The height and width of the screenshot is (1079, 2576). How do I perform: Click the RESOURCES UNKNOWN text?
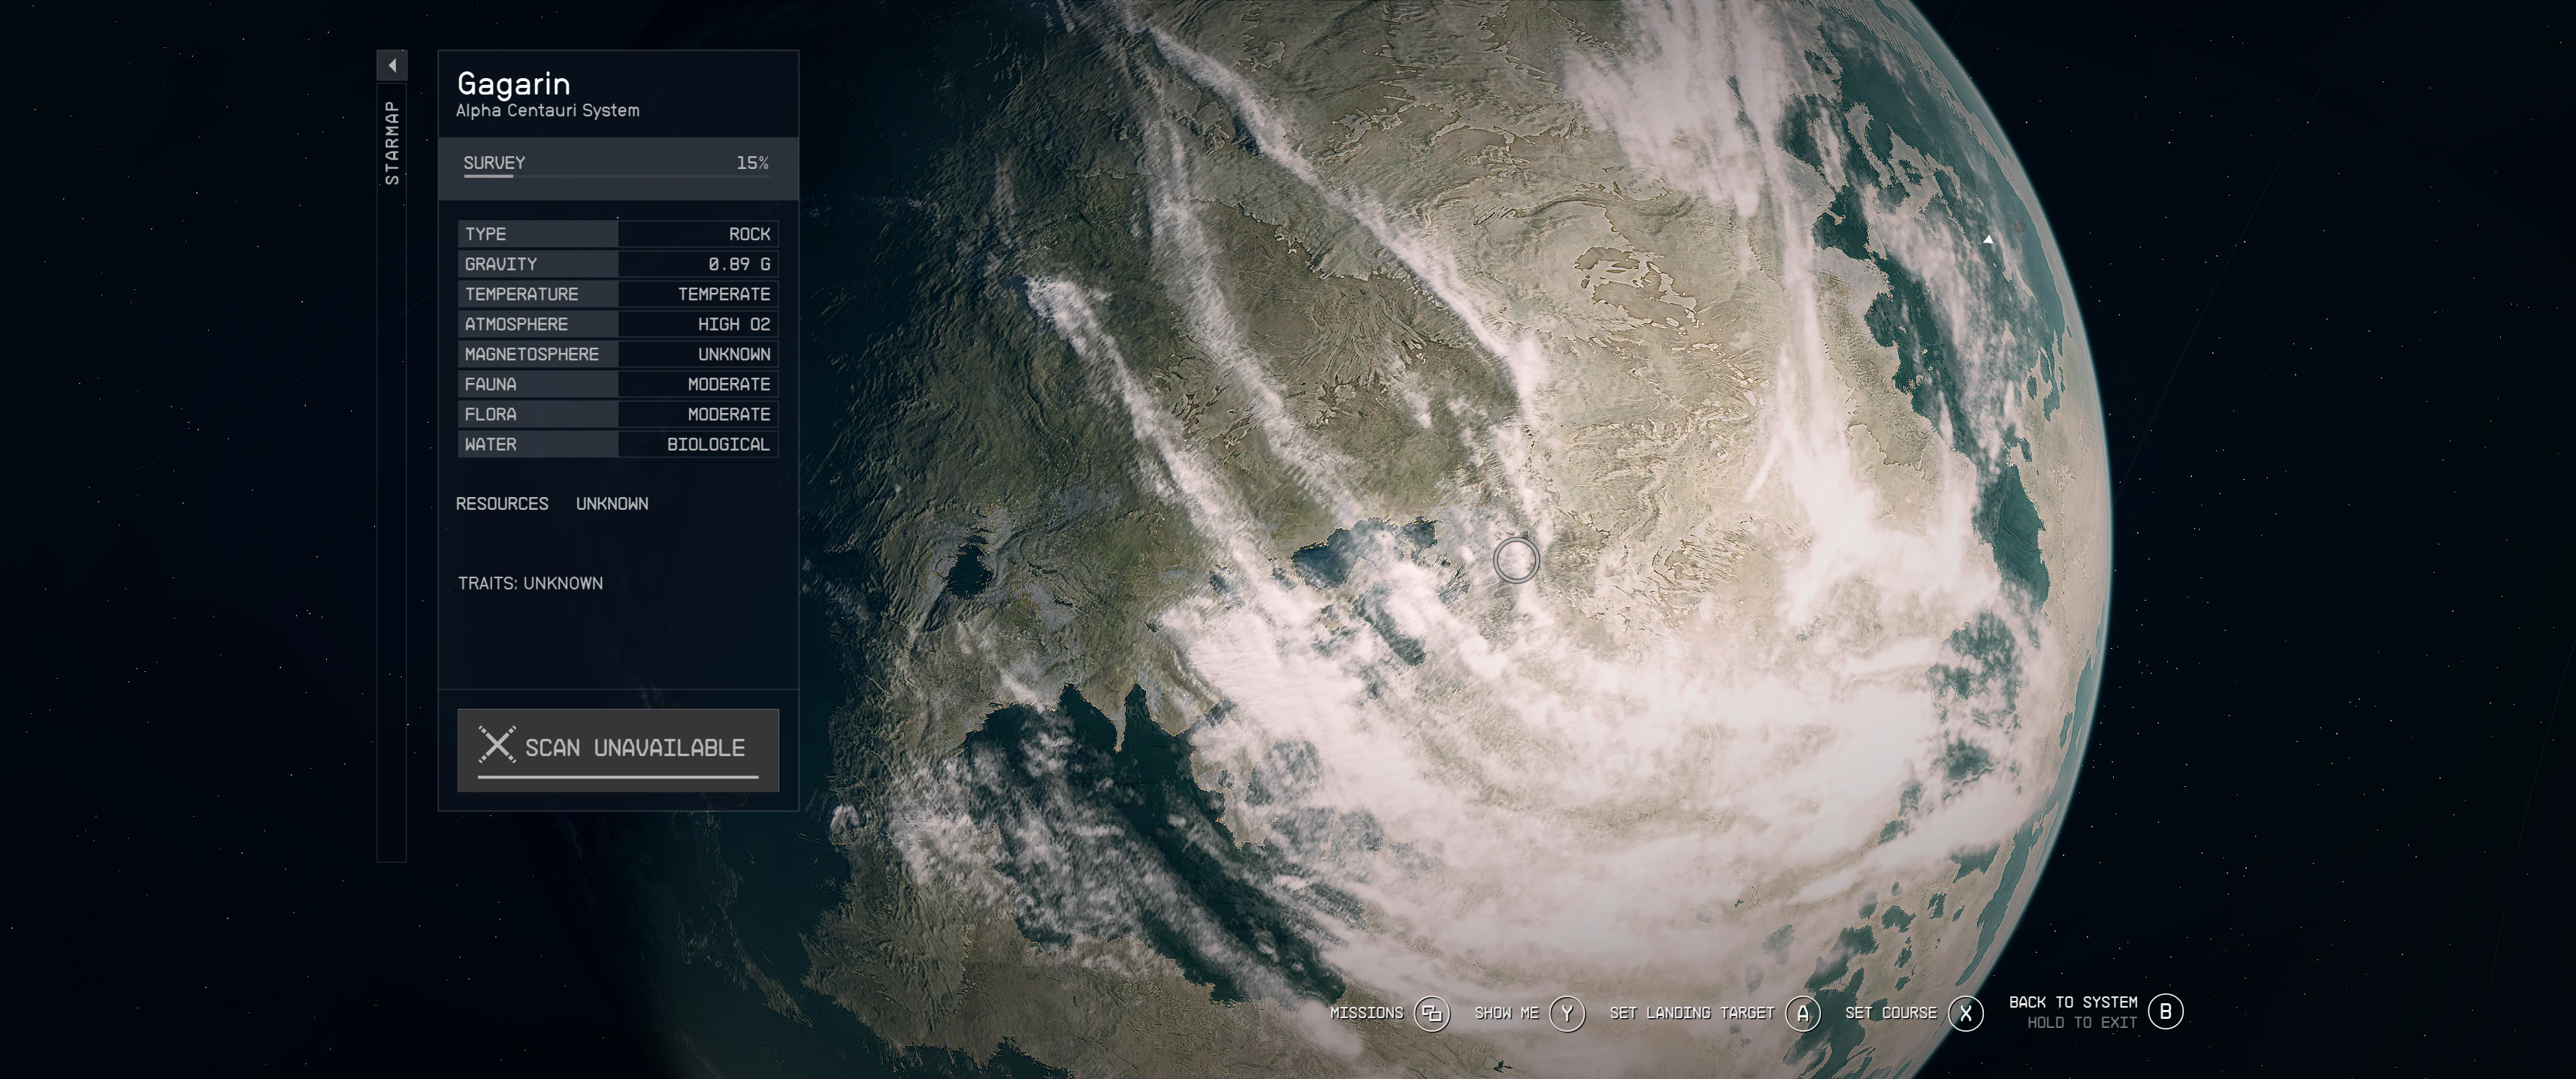[x=552, y=504]
